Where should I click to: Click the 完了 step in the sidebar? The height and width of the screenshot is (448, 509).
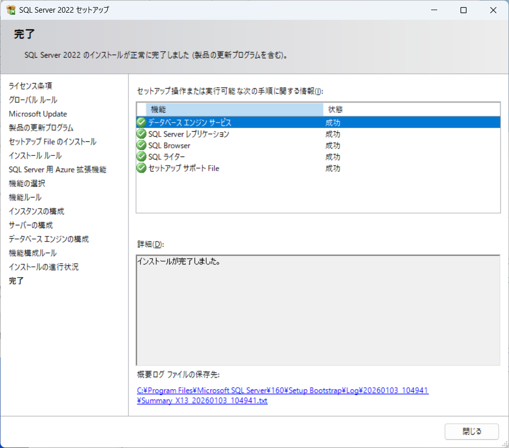click(16, 281)
